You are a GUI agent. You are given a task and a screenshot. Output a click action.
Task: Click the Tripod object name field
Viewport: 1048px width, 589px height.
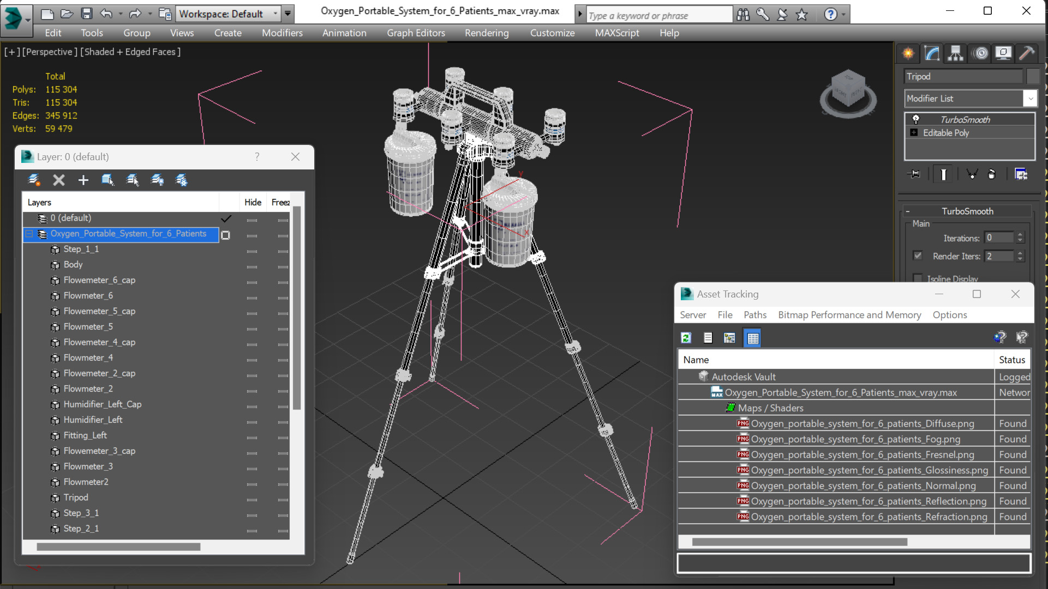pyautogui.click(x=963, y=76)
